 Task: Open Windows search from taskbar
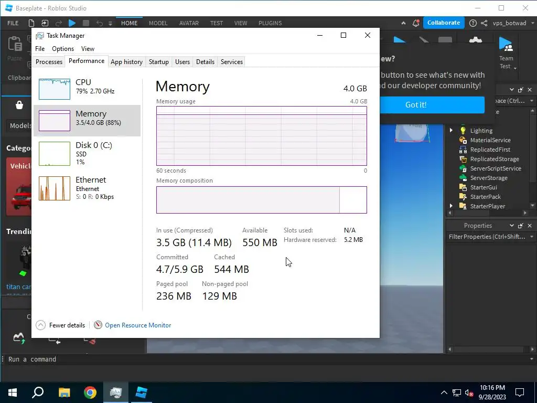point(38,393)
